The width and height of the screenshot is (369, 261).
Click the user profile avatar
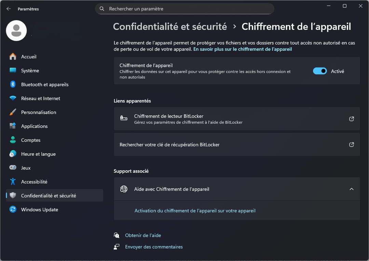click(x=16, y=31)
